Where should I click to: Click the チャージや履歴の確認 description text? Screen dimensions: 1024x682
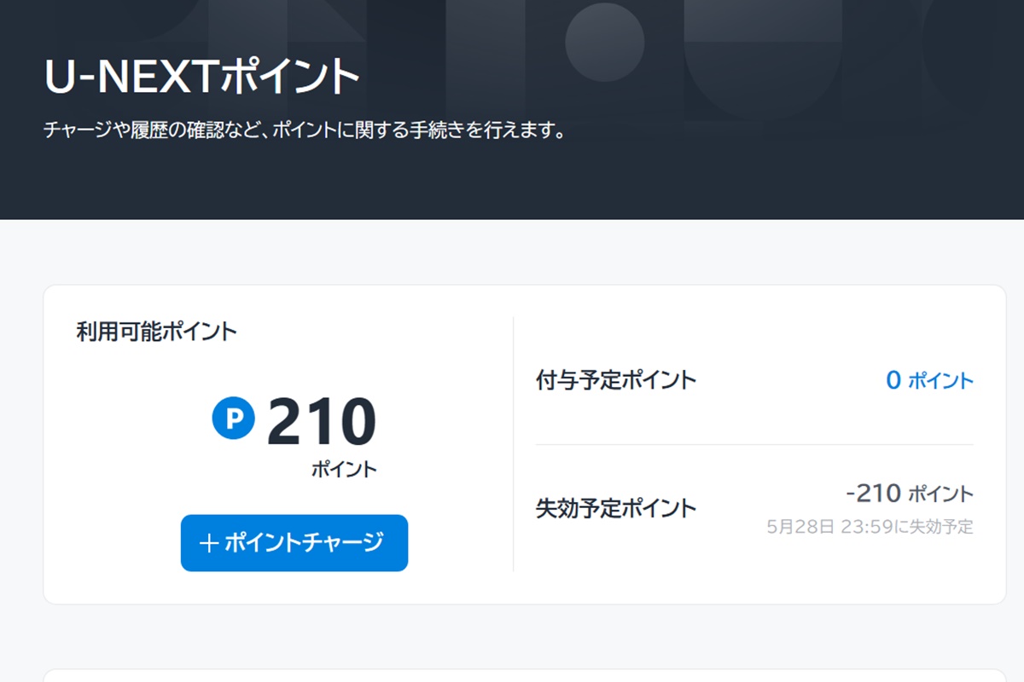point(305,132)
